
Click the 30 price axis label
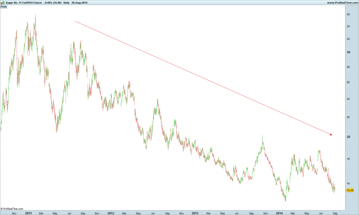348,52
